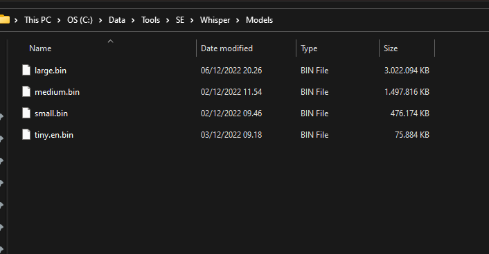Expand the chevron after Data
This screenshot has height=254, width=489.
[x=133, y=20]
